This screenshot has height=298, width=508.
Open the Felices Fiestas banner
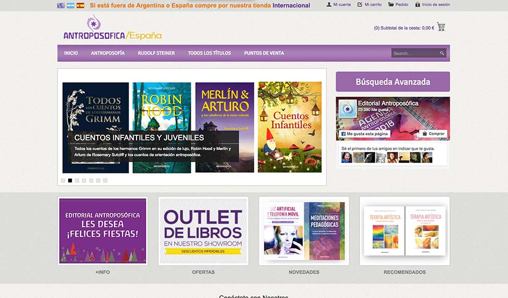point(103,231)
